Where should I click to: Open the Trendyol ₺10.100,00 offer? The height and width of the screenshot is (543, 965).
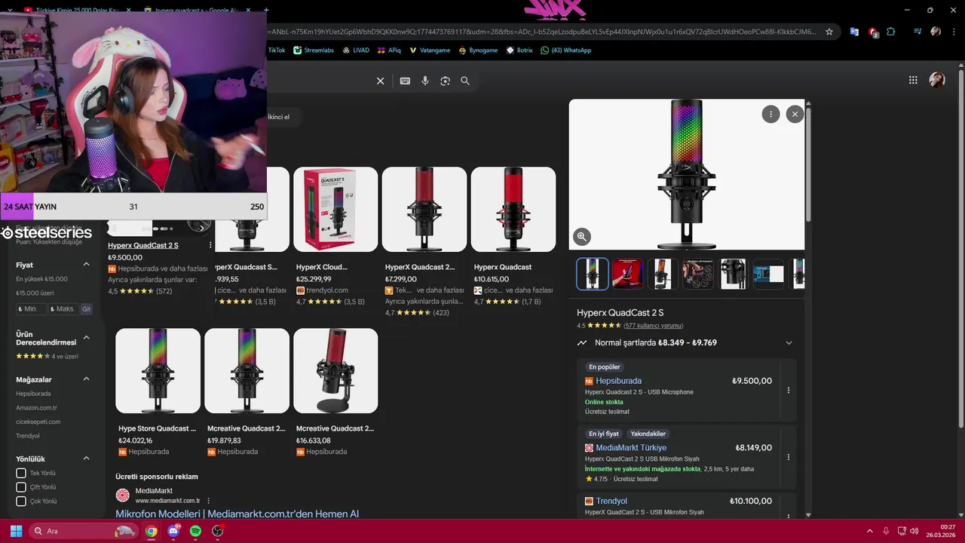(686, 507)
